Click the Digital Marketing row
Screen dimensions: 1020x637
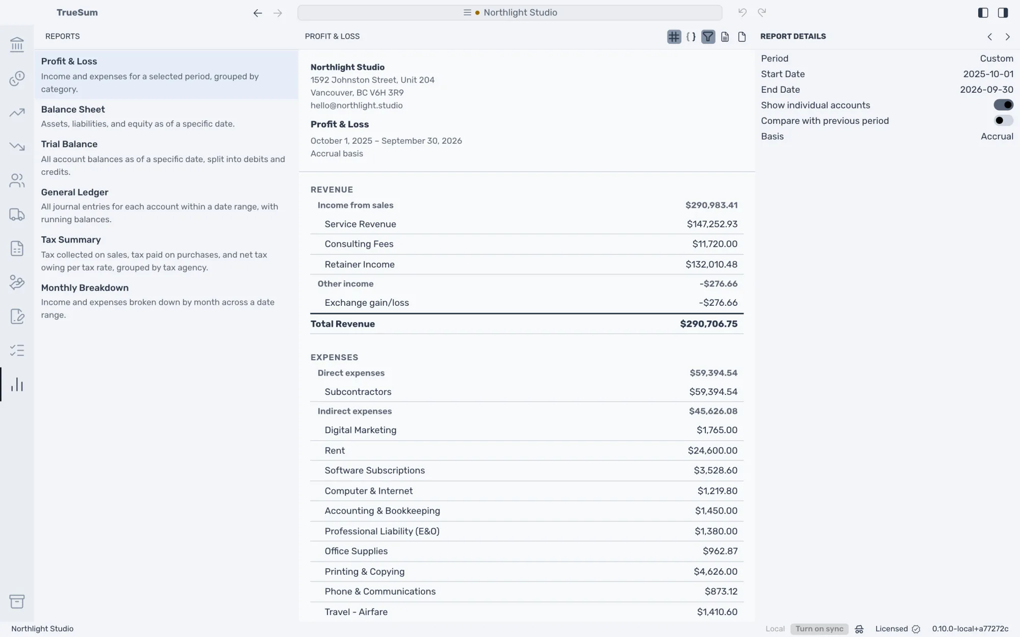(x=527, y=430)
